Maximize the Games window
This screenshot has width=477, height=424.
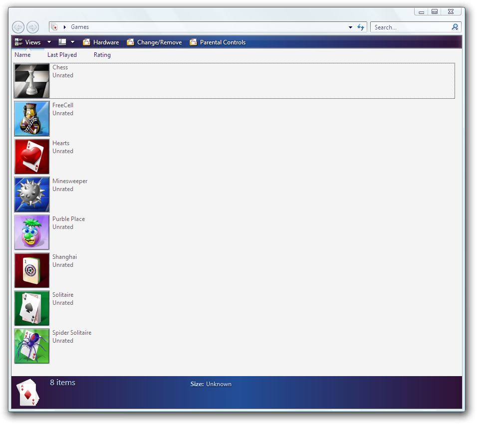coord(435,11)
